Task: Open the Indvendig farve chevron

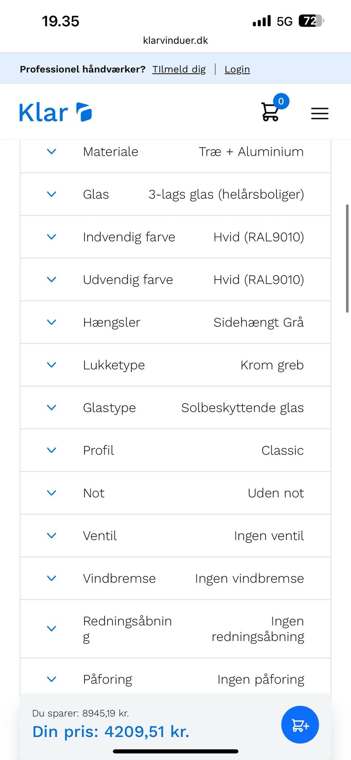Action: (x=52, y=237)
